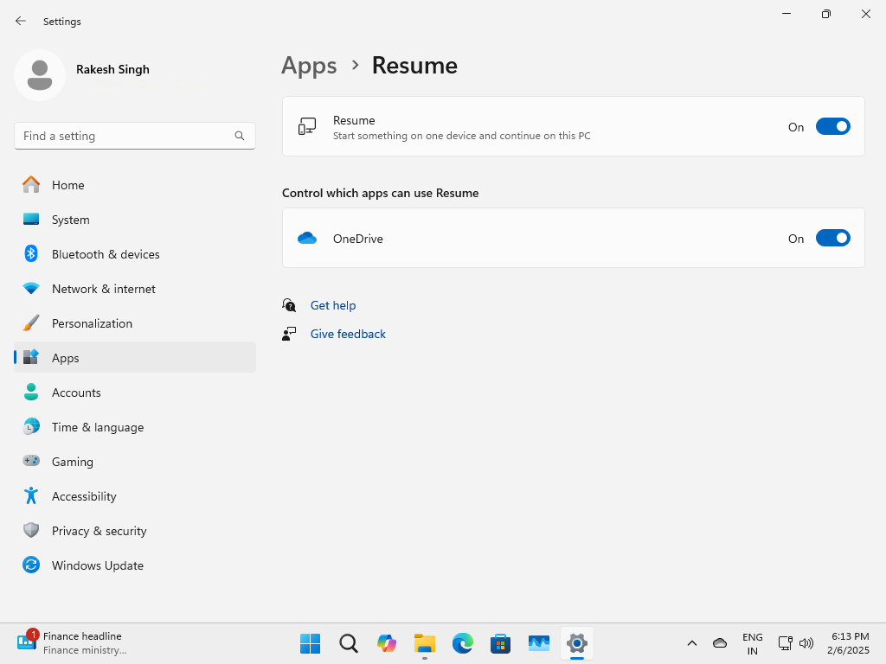Open Microsoft Store from the taskbar
Viewport: 886px width, 664px height.
[500, 643]
